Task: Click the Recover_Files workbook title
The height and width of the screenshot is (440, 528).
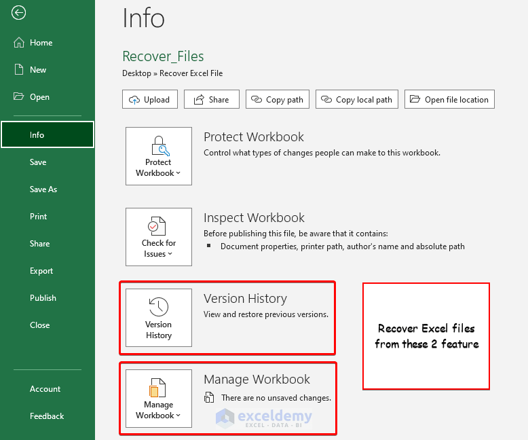Action: point(163,56)
